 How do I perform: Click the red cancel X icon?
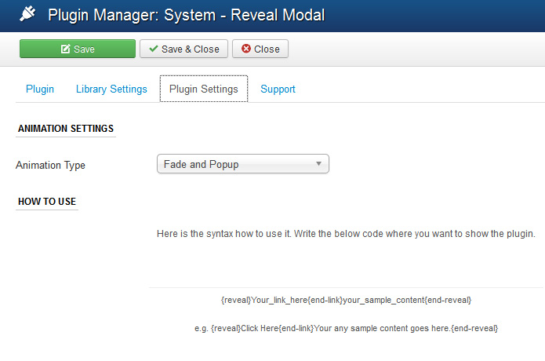[246, 49]
